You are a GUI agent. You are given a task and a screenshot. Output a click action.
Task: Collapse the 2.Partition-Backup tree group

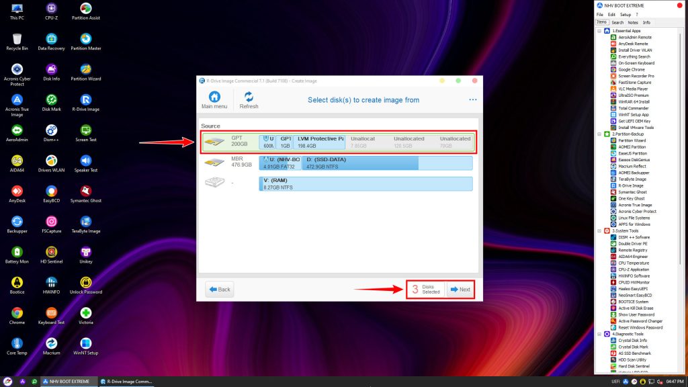pos(599,134)
